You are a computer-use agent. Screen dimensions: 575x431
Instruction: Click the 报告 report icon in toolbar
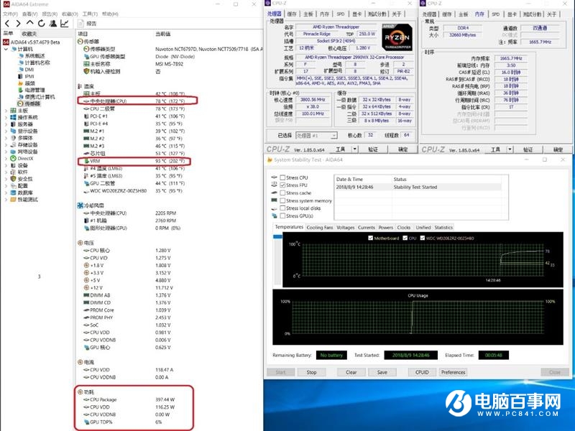[85, 23]
